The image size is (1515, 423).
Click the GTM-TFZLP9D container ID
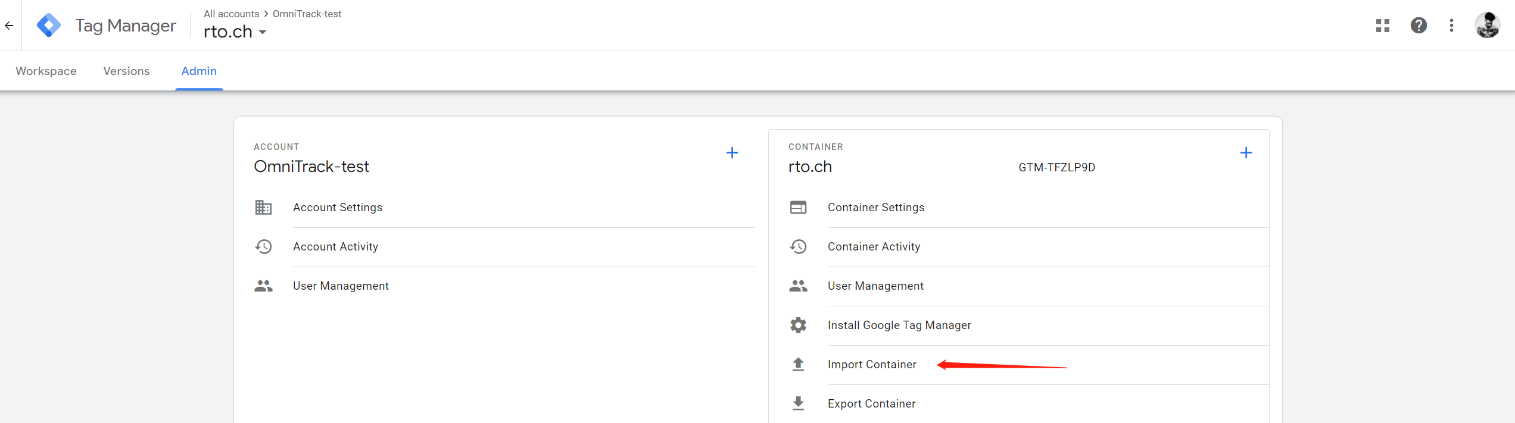coord(1056,167)
